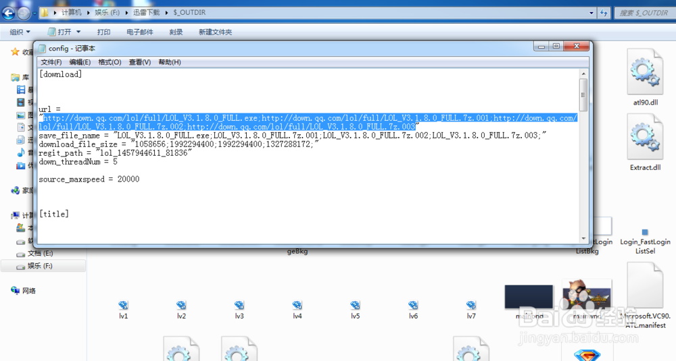Click the download_file_size line in Notepad

179,144
